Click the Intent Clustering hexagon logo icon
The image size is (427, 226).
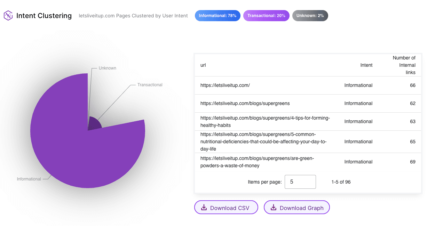point(8,16)
